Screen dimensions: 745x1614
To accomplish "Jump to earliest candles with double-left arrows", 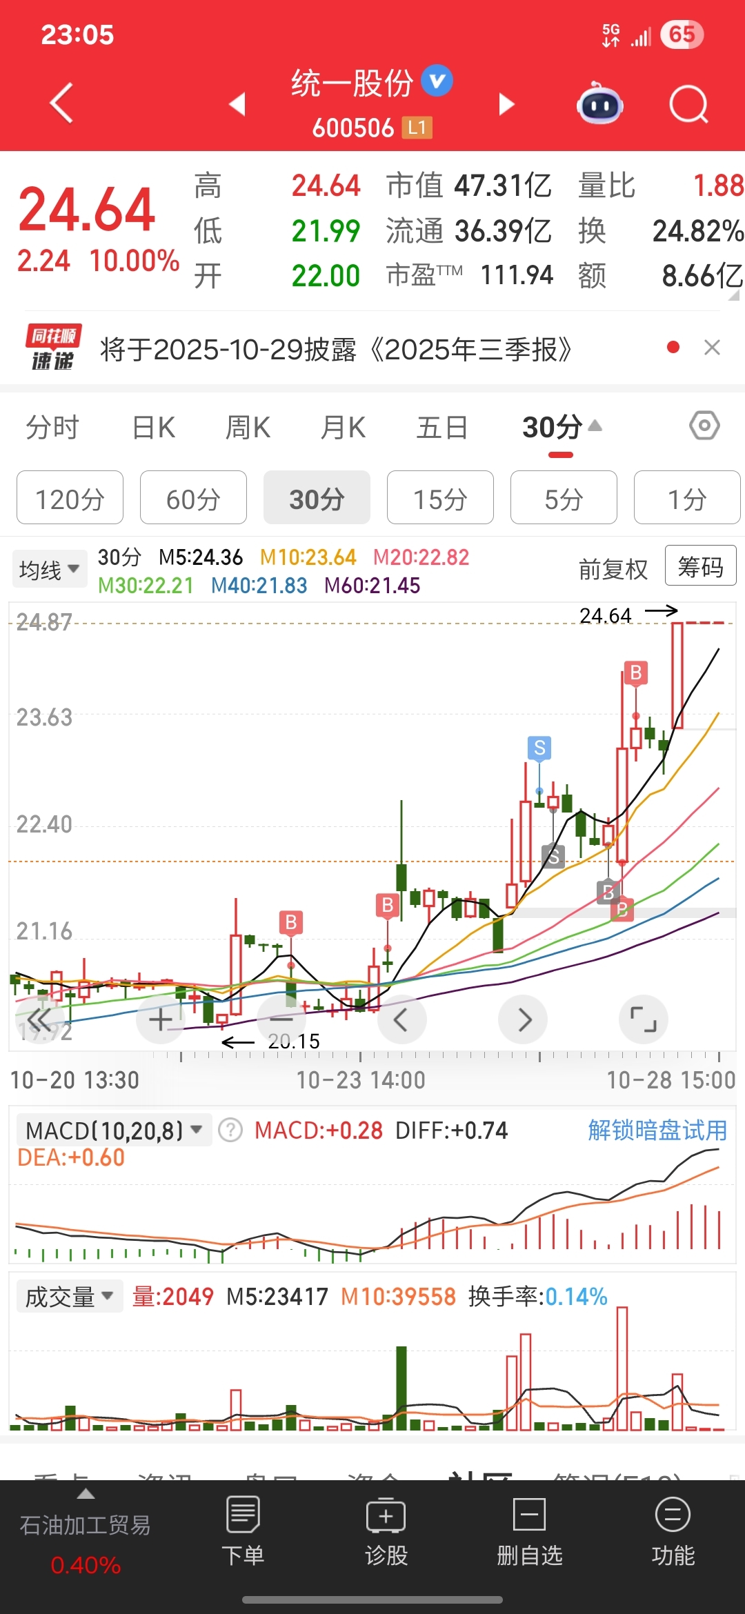I will point(39,1019).
